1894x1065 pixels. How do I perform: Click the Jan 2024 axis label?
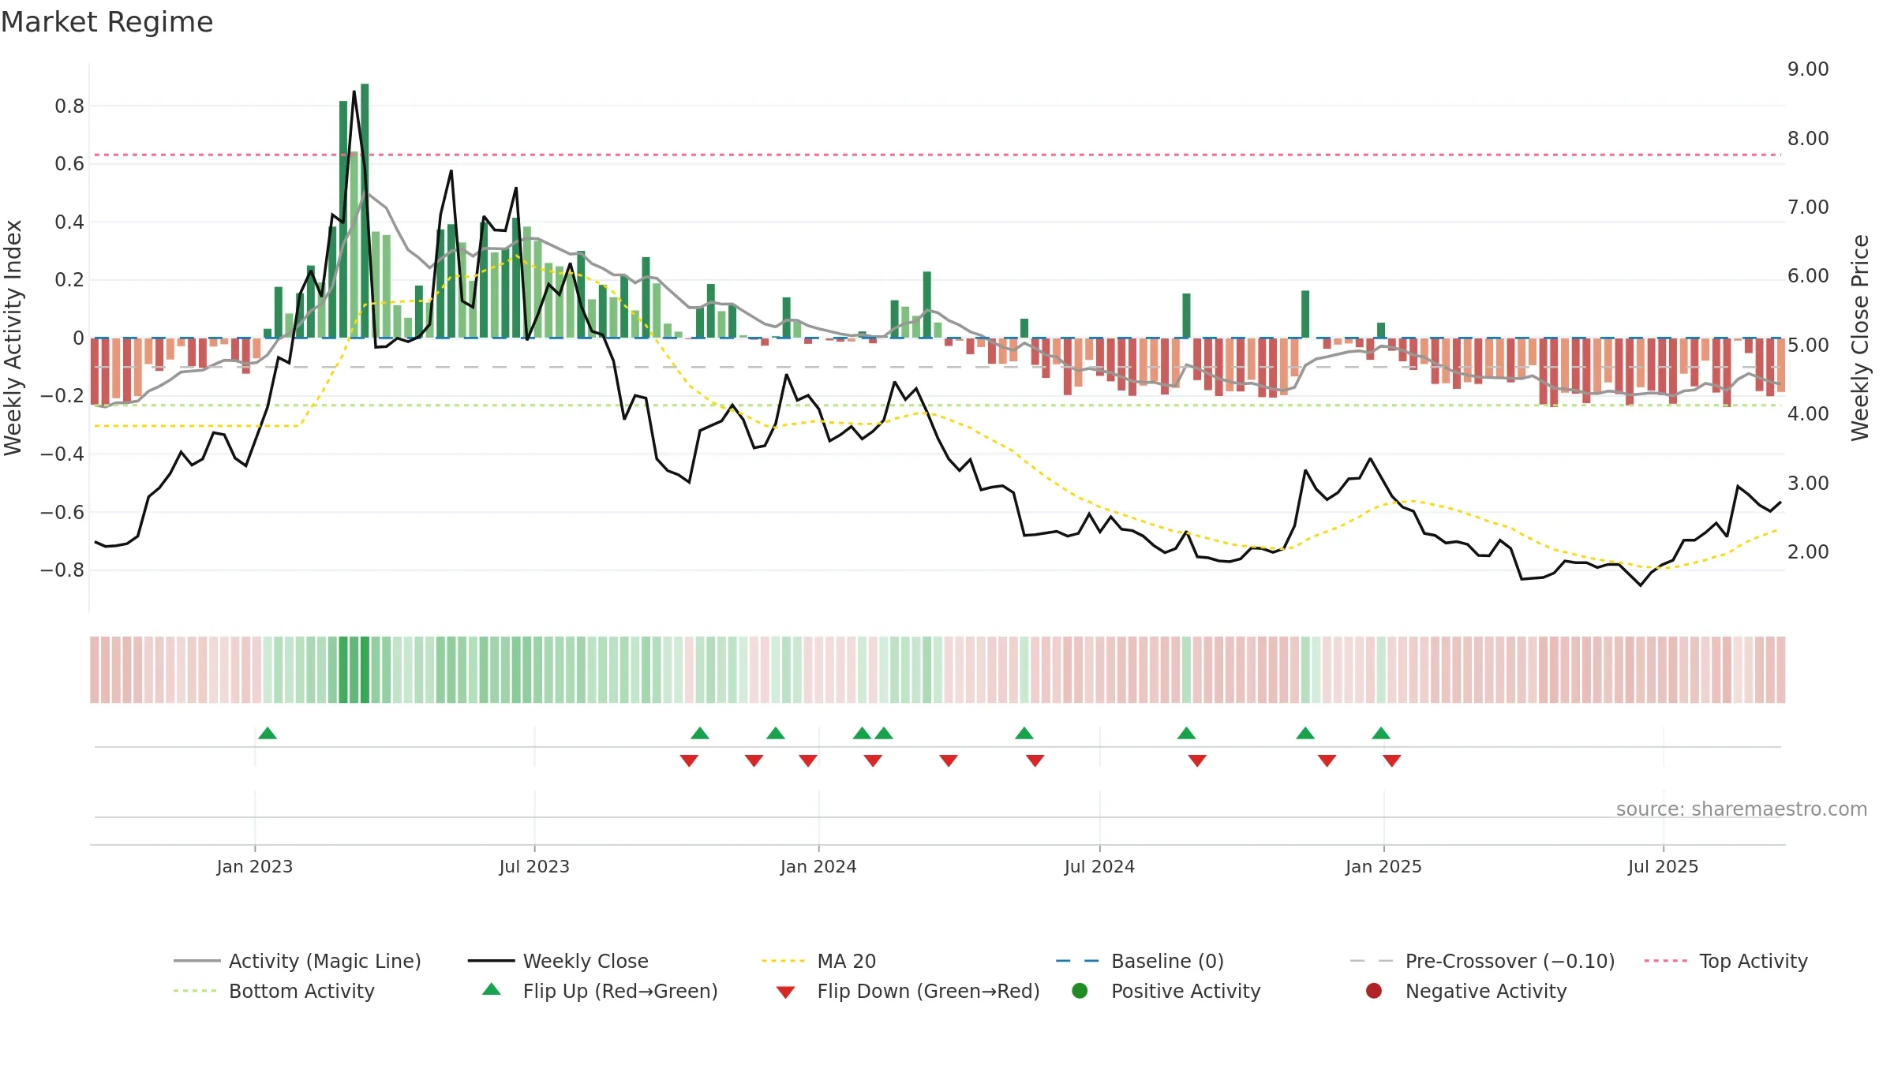818,866
